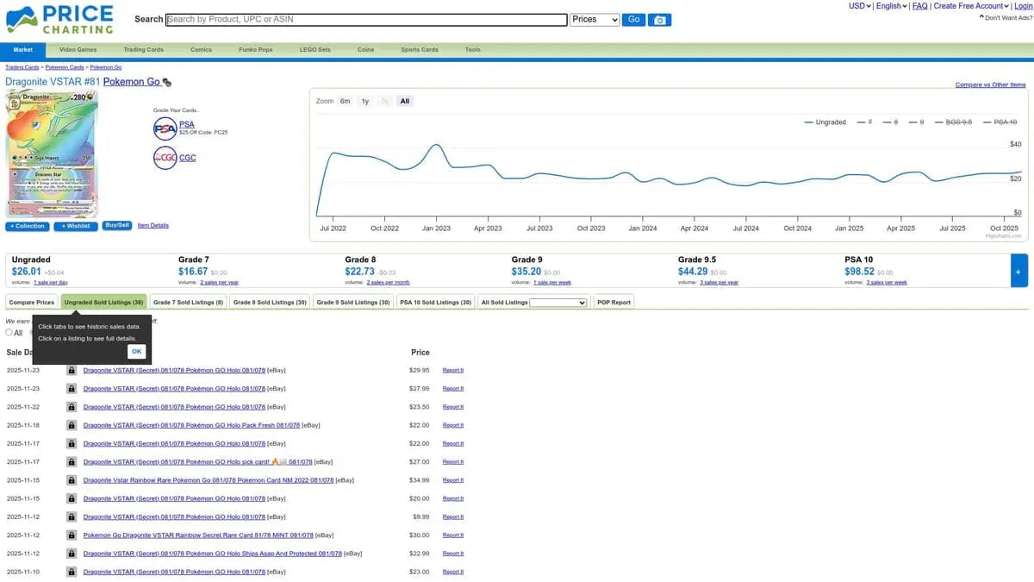Viewport: 1034px width, 582px height.
Task: Click the Don't Want Ads? link
Action: click(1004, 17)
